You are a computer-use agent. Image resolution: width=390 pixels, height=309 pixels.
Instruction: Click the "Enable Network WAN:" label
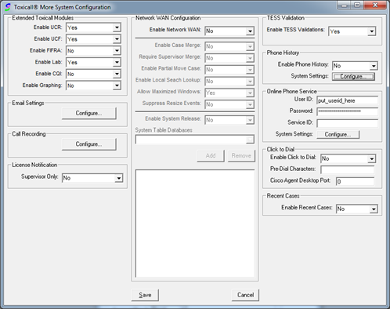coord(175,30)
